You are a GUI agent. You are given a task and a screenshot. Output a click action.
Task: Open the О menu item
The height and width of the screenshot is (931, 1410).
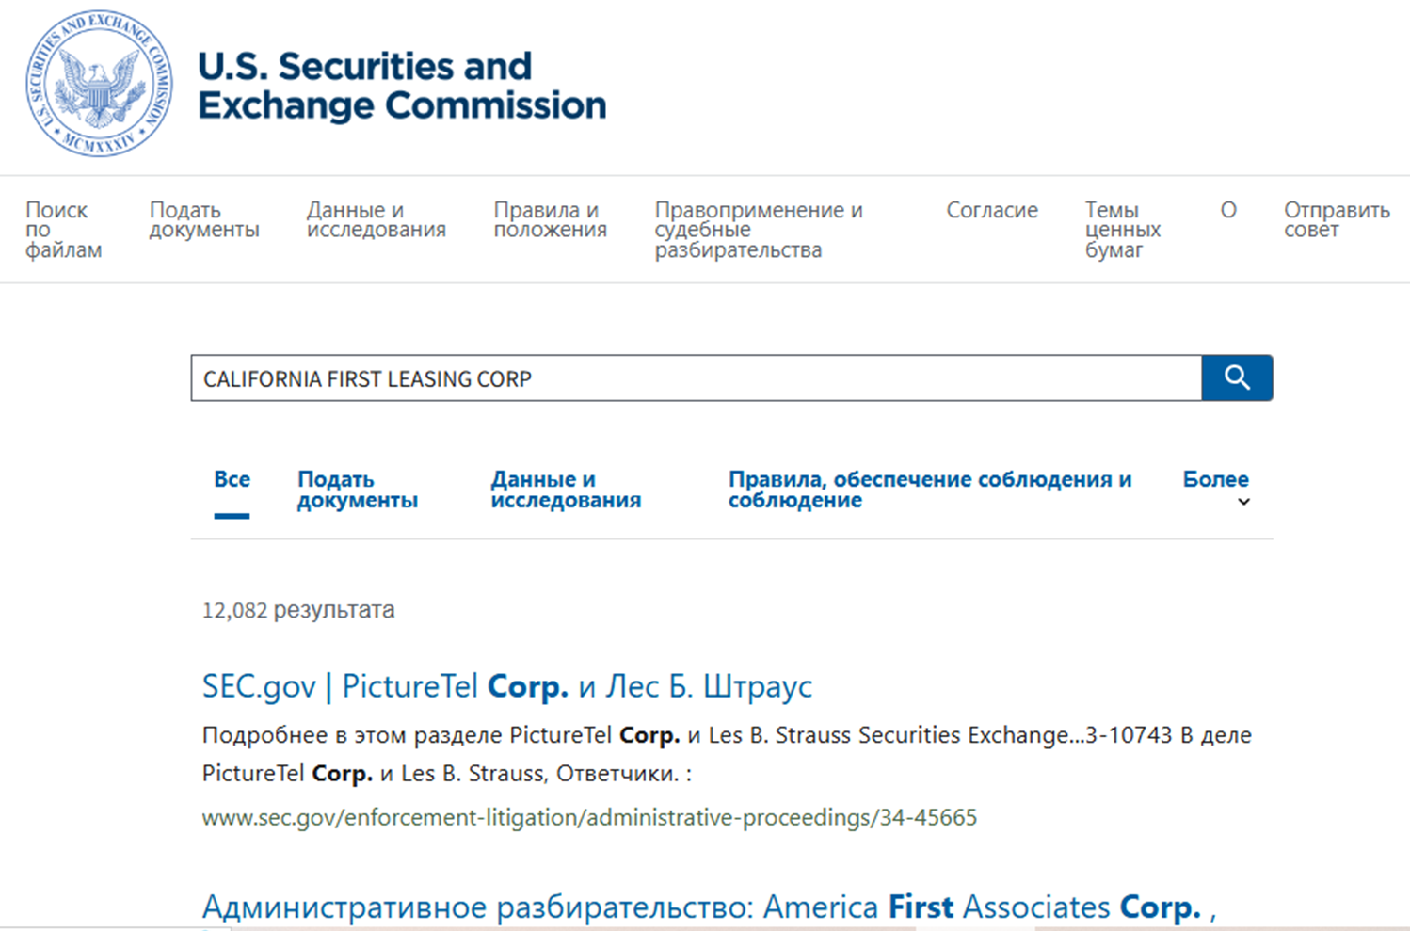(1228, 210)
